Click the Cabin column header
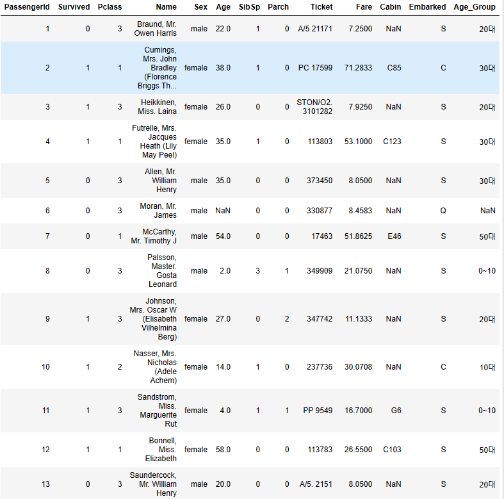The width and height of the screenshot is (504, 499). click(391, 7)
